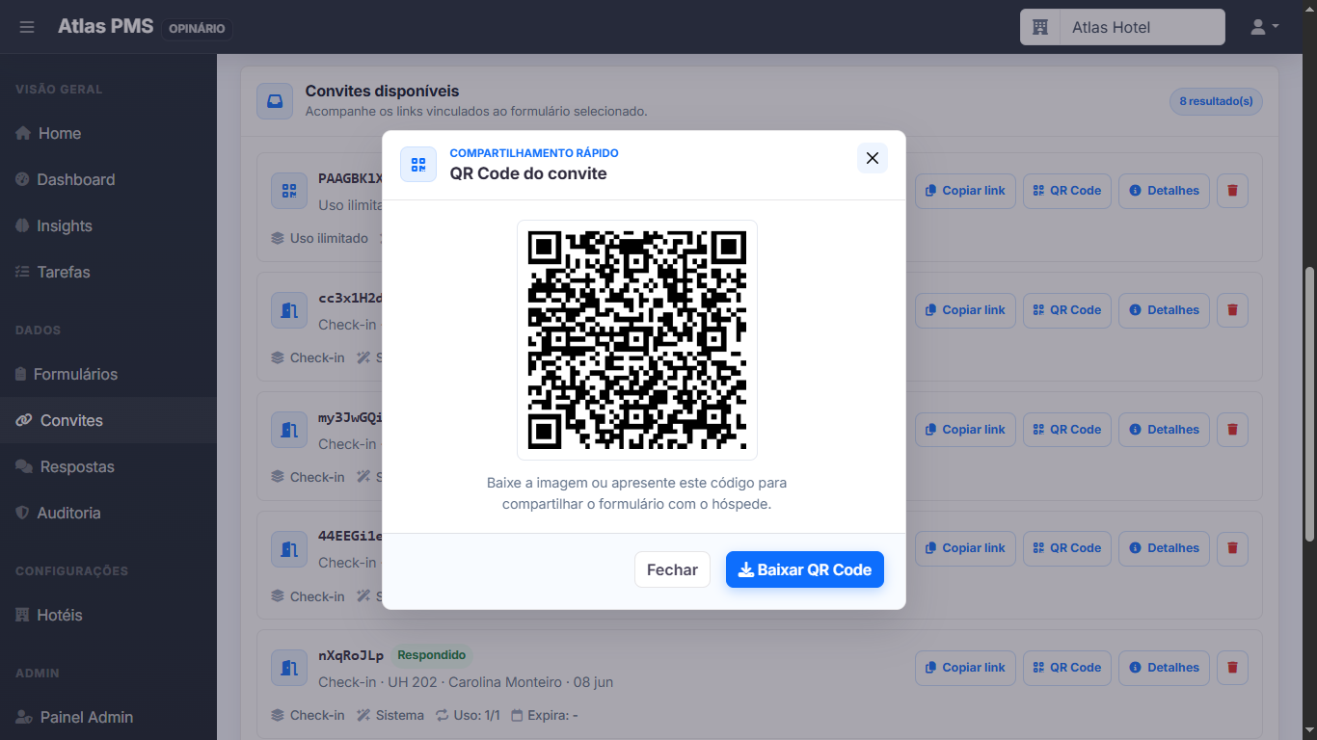Open Insights page
This screenshot has width=1317, height=740.
click(x=108, y=225)
